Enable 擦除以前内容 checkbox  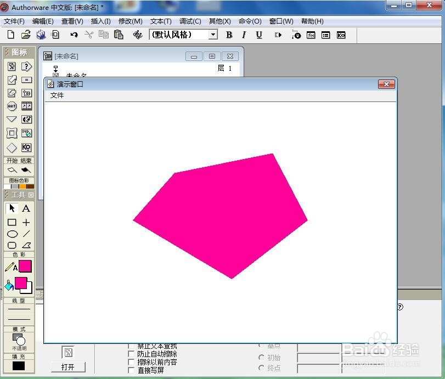[131, 362]
